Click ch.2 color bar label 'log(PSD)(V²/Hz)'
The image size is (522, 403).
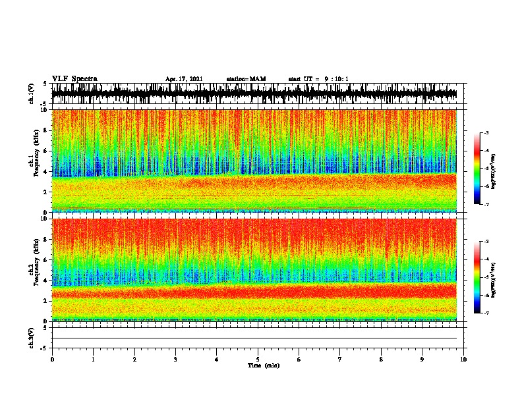(493, 280)
